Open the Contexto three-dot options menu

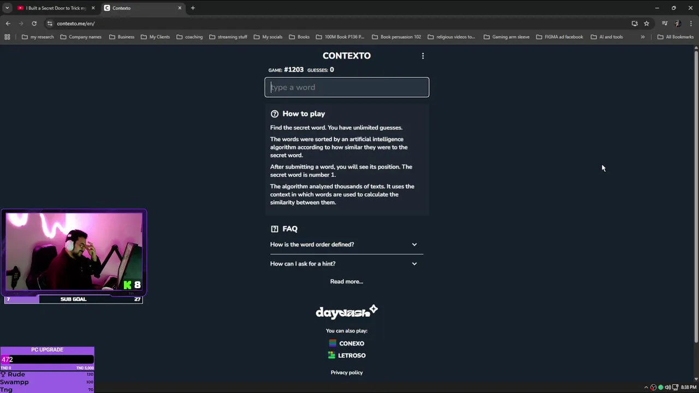423,56
